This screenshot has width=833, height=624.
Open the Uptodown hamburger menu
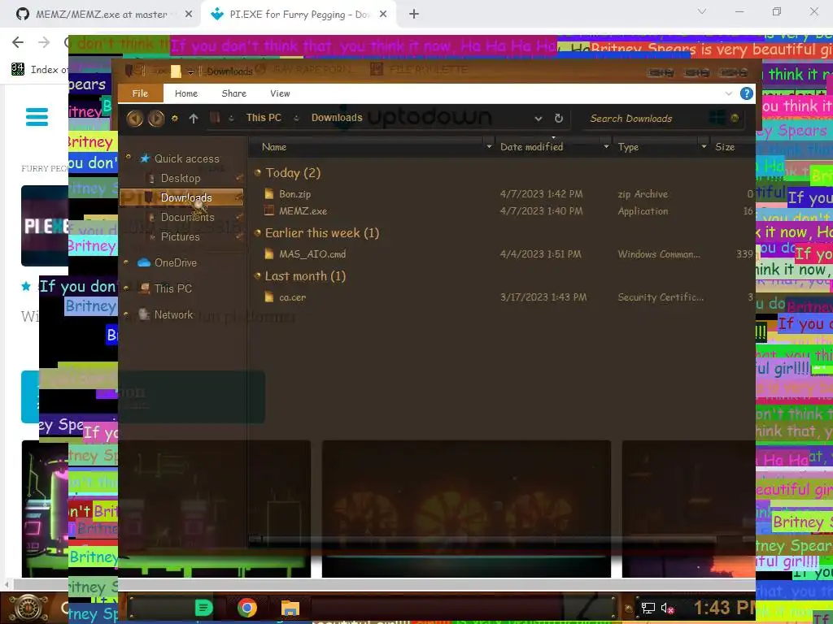coord(37,117)
